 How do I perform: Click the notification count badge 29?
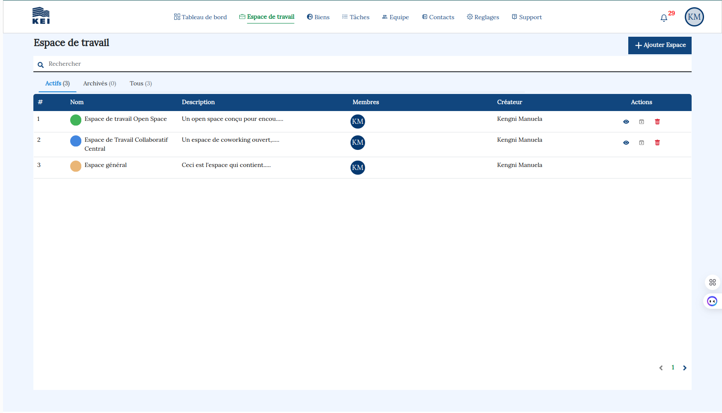[671, 13]
